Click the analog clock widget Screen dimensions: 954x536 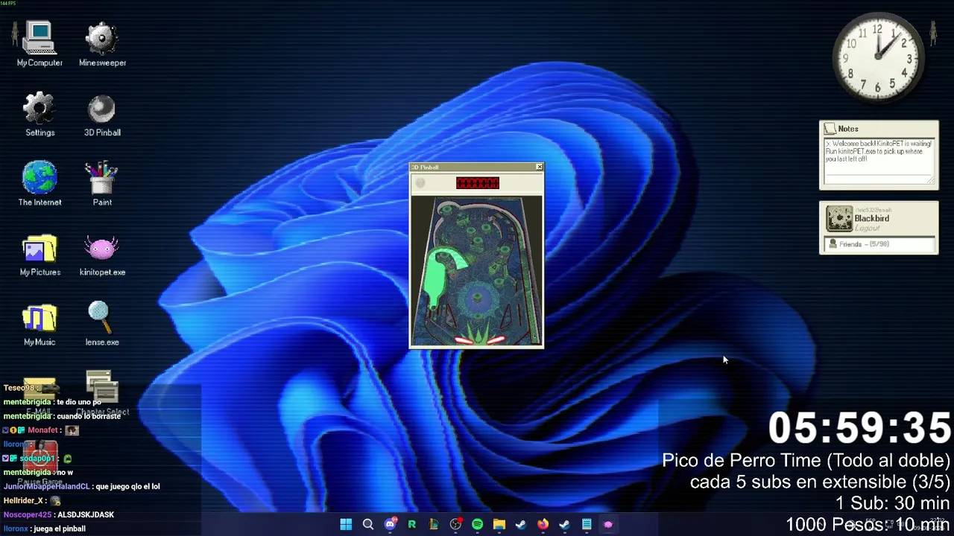click(878, 57)
